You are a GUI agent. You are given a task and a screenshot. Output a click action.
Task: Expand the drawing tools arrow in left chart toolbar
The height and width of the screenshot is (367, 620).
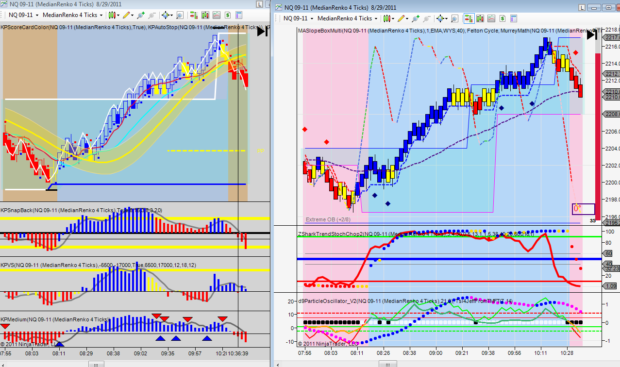point(132,16)
